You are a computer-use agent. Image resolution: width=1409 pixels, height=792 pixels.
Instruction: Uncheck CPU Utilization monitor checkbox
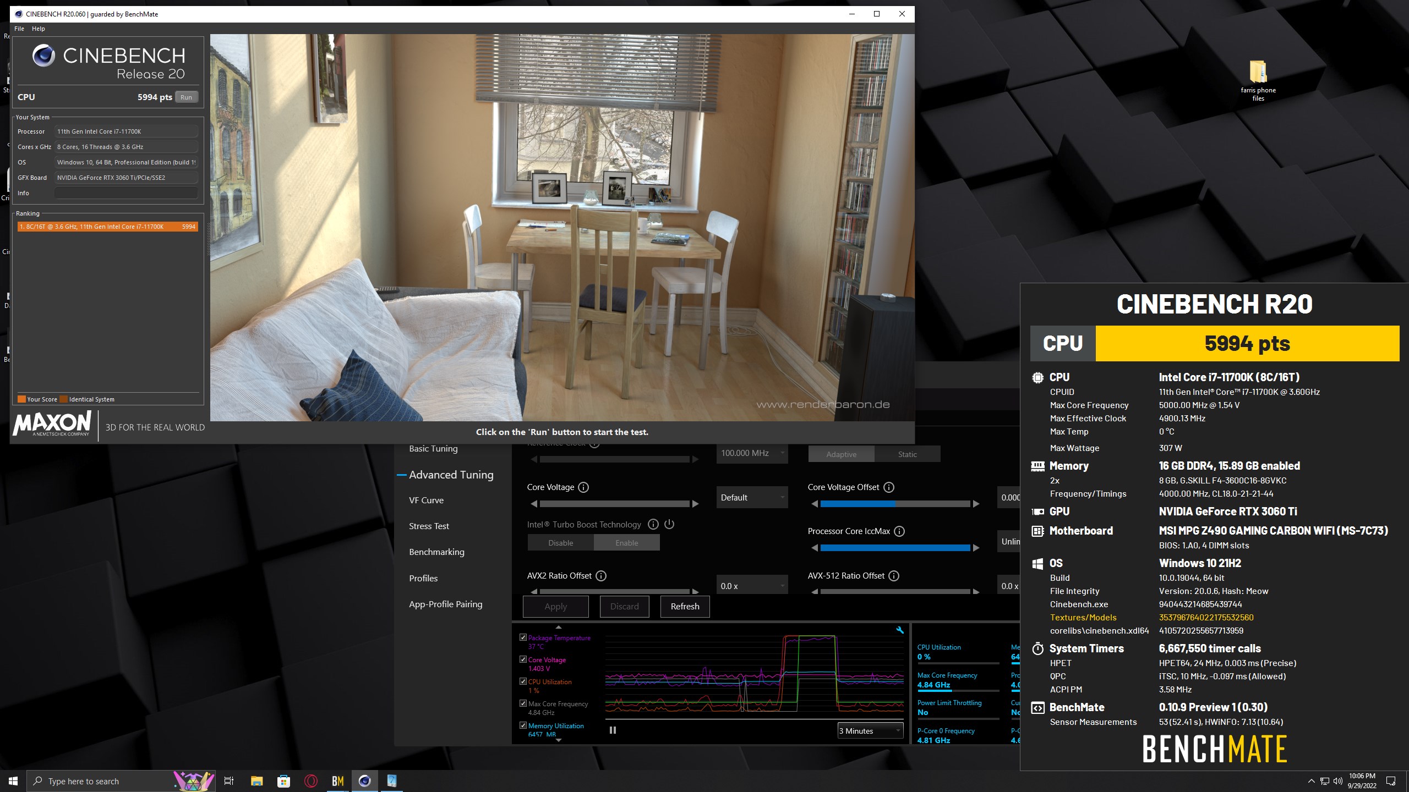coord(523,681)
